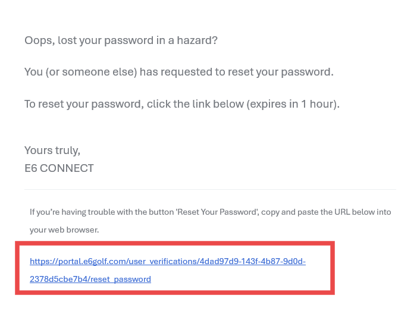Click the 'Yours truly,' sign-off line

(x=52, y=150)
